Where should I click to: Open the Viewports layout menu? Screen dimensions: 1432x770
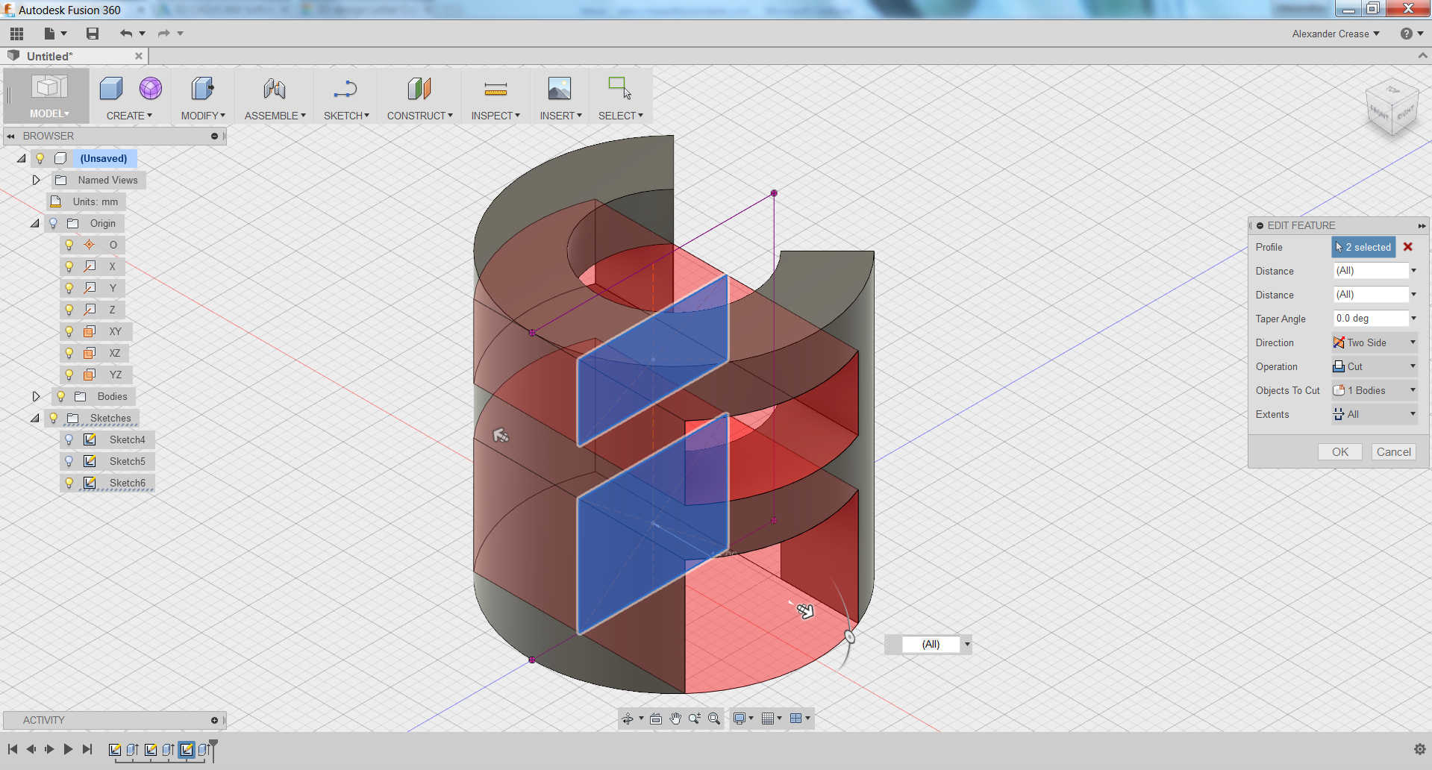[800, 719]
